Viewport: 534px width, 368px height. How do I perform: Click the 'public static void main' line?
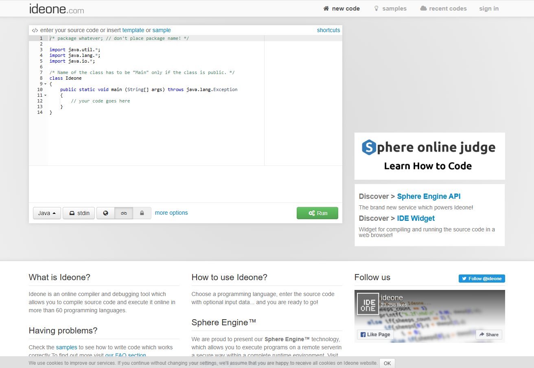coord(149,89)
